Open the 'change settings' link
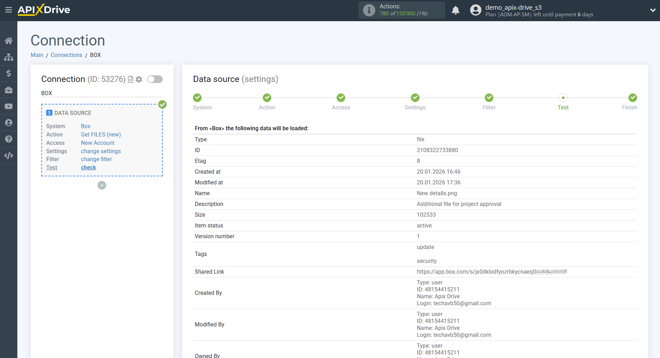 tap(101, 151)
